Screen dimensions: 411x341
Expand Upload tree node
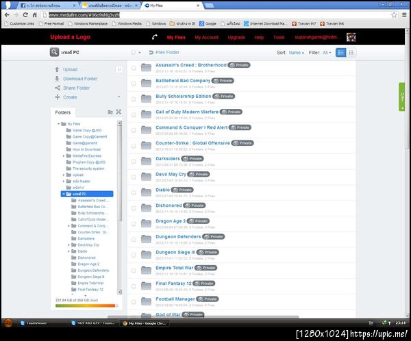coord(64,175)
